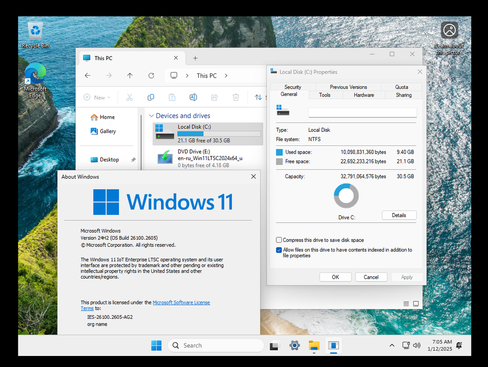Select Gallery in the Explorer sidebar

click(x=103, y=131)
